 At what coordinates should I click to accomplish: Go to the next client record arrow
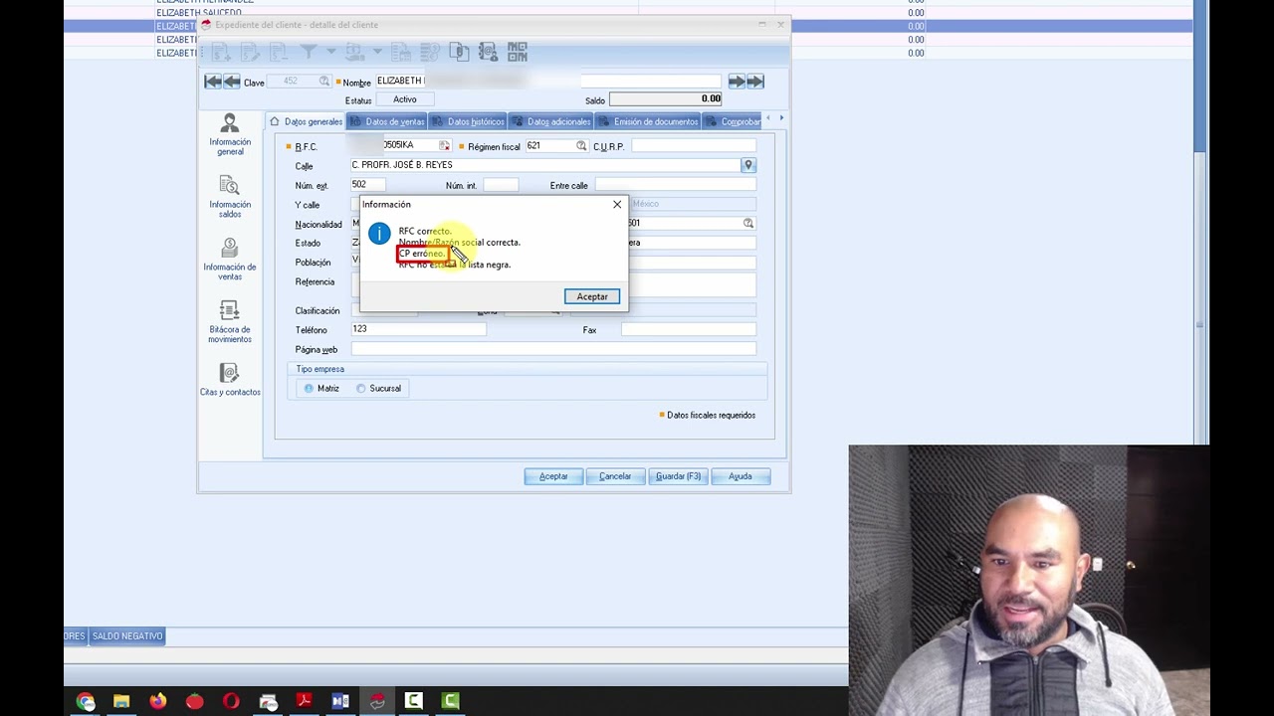pos(737,82)
